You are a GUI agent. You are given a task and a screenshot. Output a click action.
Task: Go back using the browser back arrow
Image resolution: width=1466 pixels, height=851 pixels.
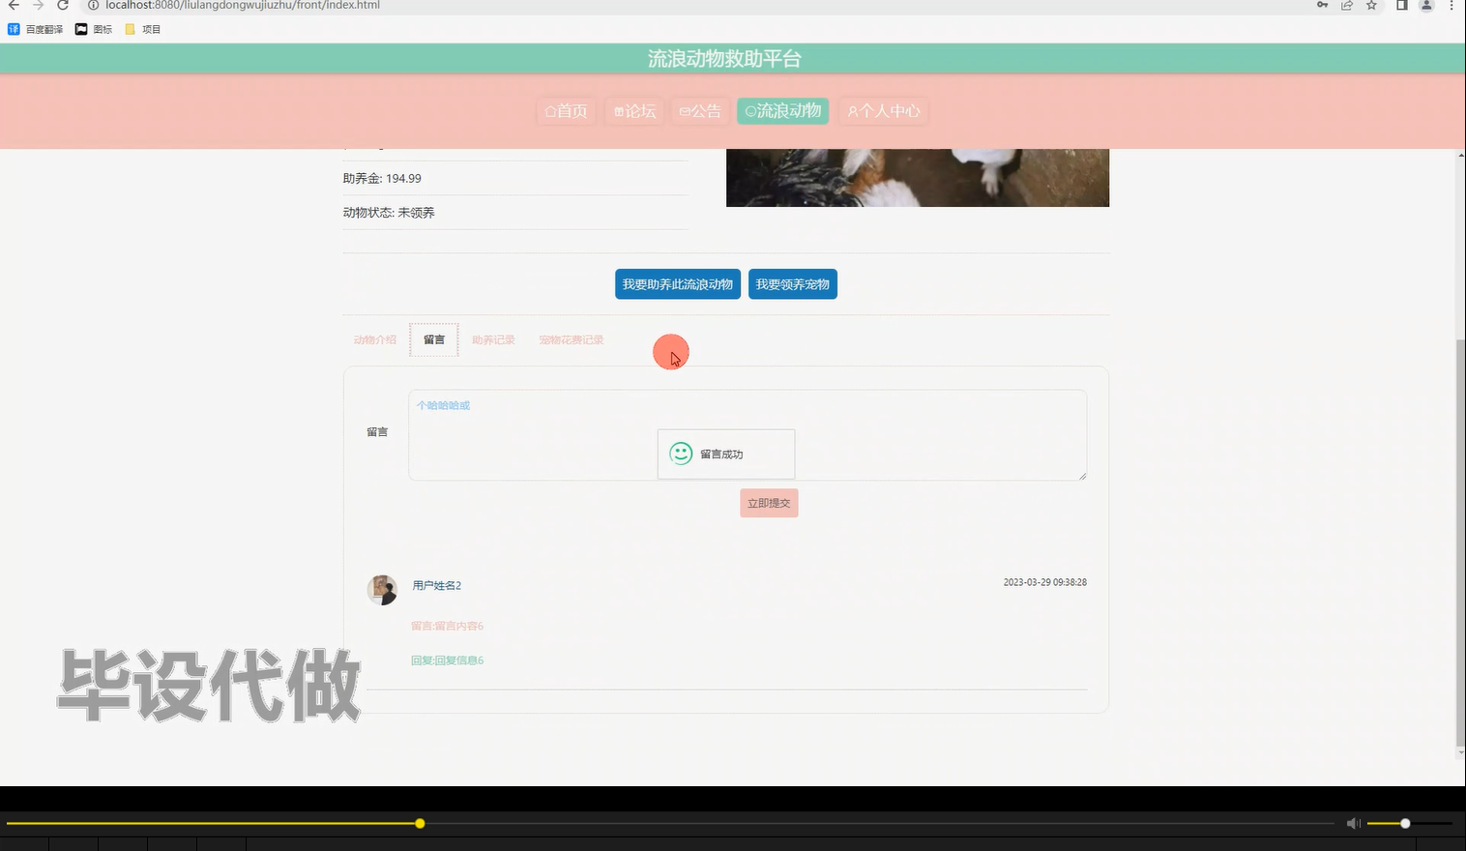(x=14, y=5)
